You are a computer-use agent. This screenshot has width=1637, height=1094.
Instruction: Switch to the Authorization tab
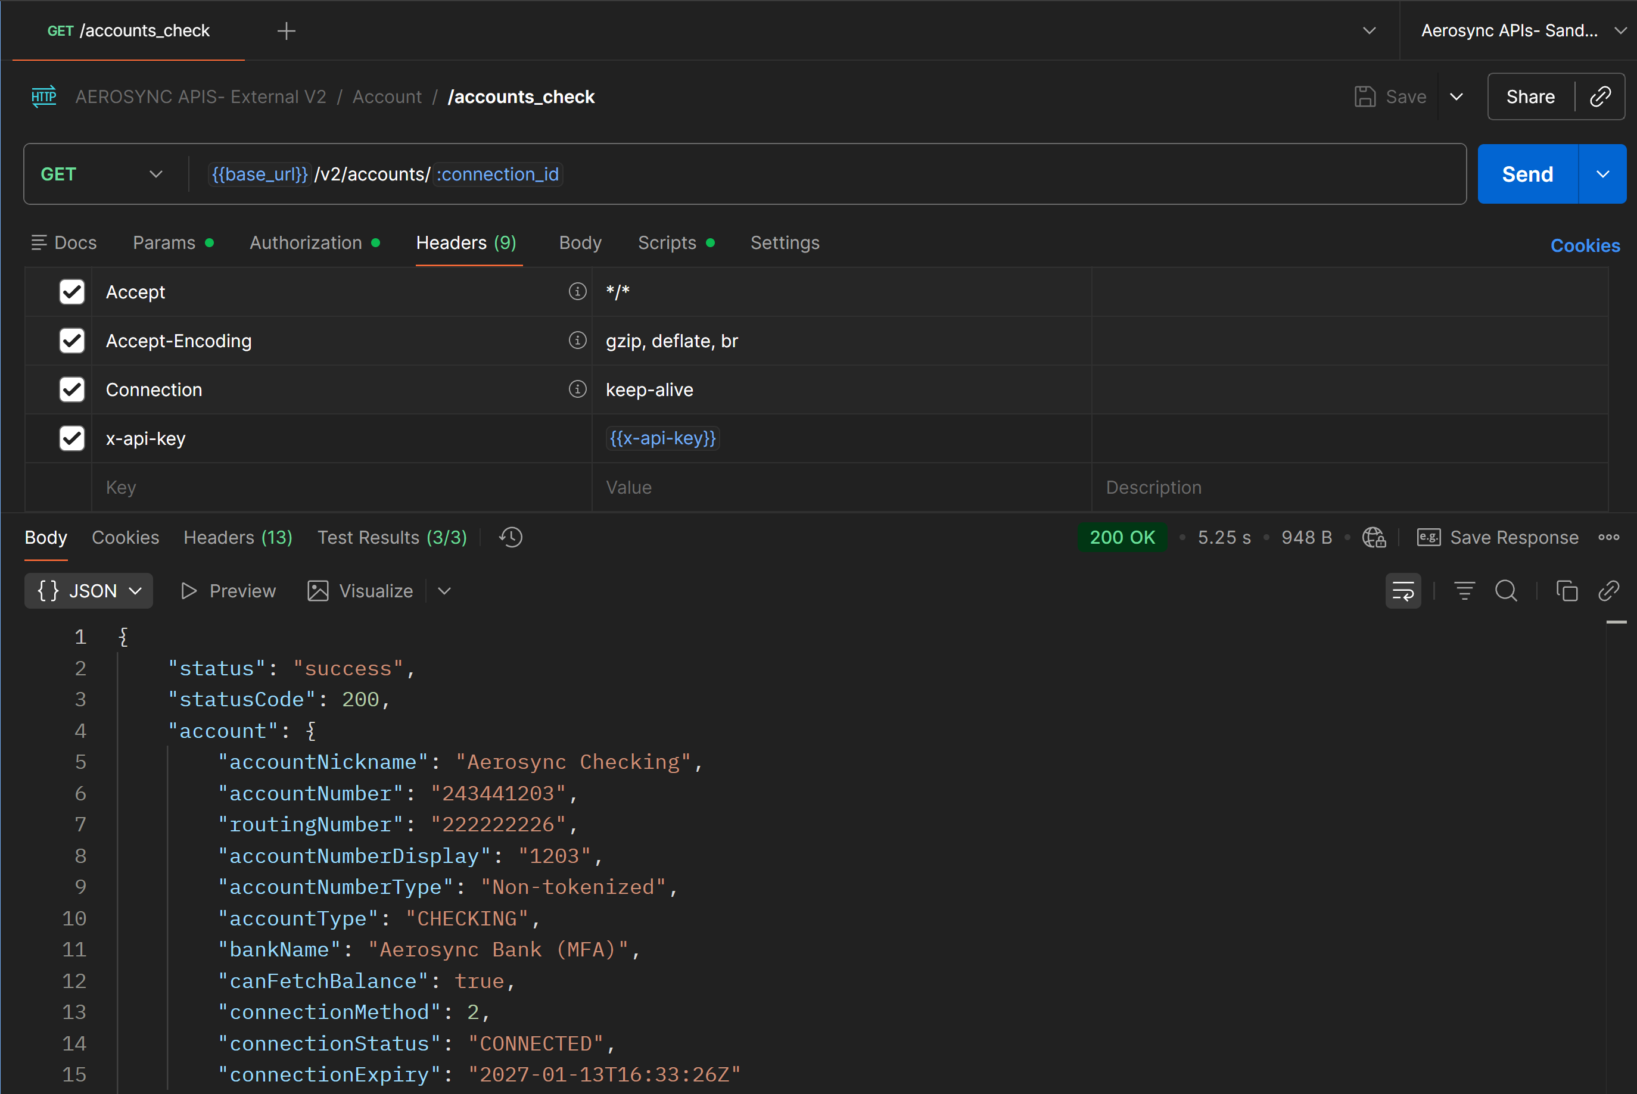tap(306, 243)
